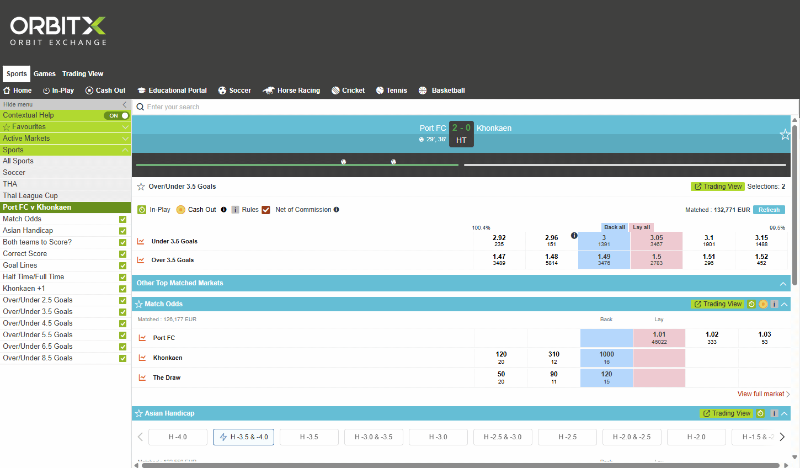Click the Basketball icon
The height and width of the screenshot is (468, 800).
pos(423,91)
